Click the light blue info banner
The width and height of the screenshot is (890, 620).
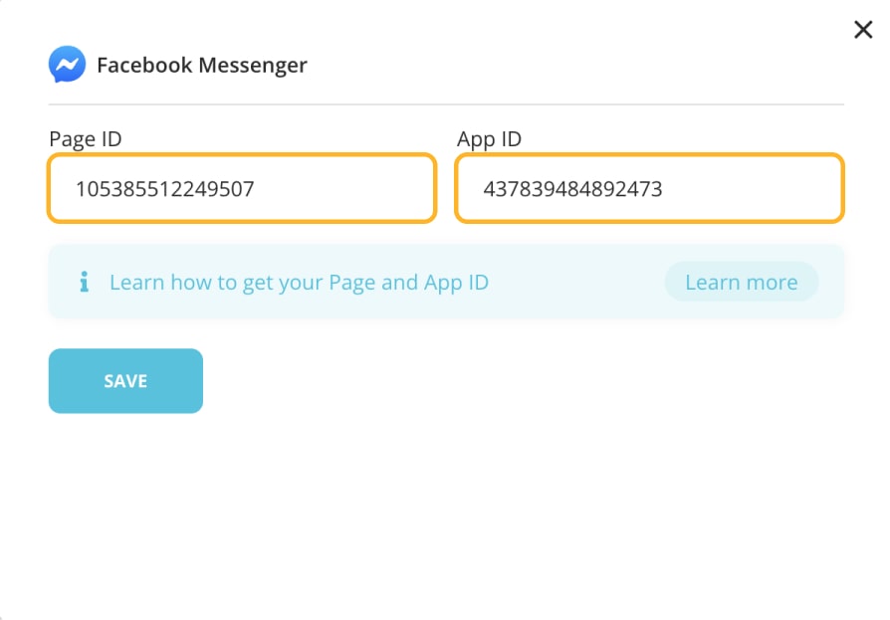(x=446, y=282)
